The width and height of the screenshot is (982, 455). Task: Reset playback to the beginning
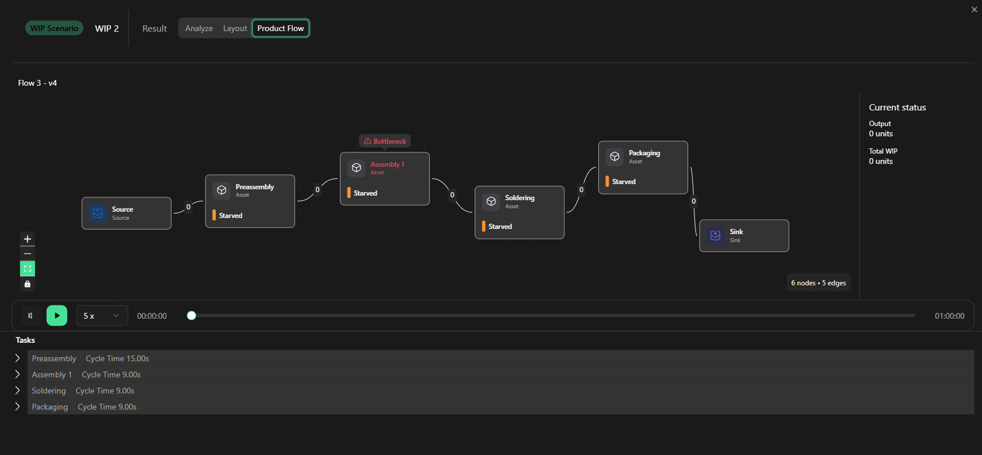coord(30,315)
